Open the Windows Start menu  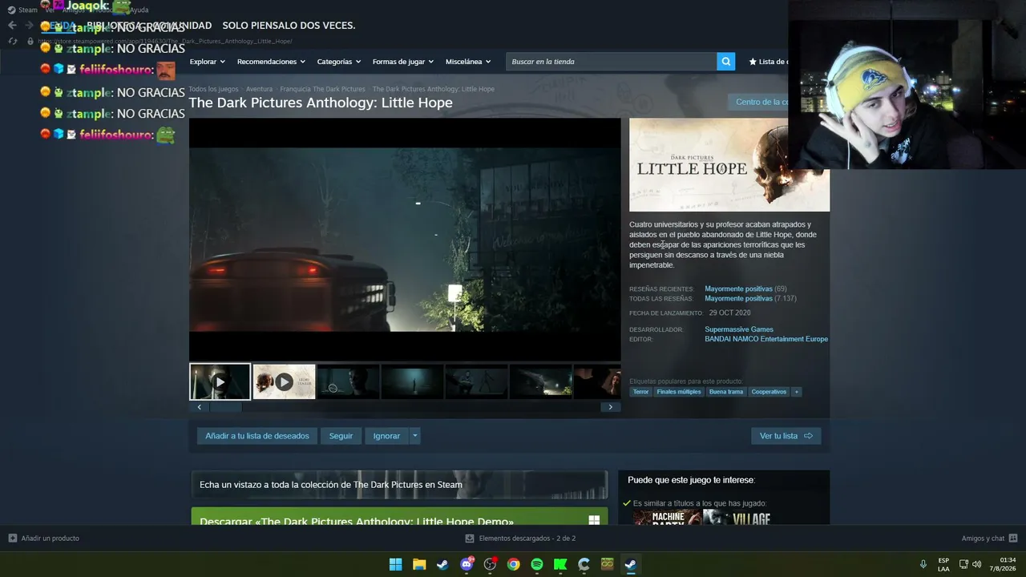395,564
